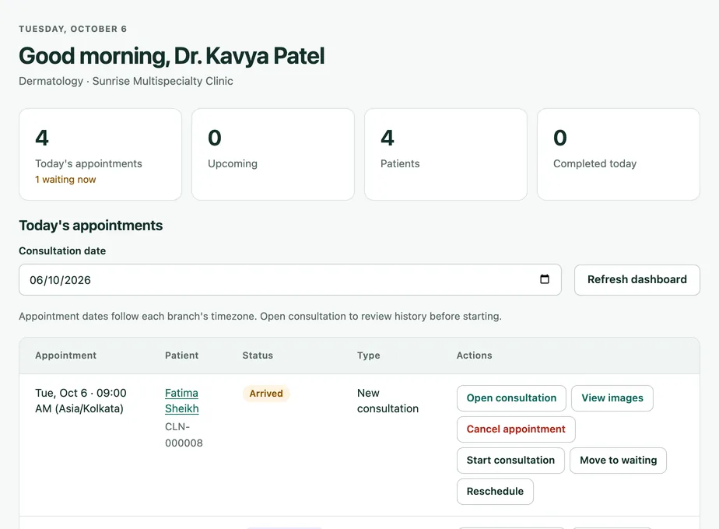Image resolution: width=719 pixels, height=529 pixels.
Task: Select the Today's appointments stat card
Action: (100, 155)
